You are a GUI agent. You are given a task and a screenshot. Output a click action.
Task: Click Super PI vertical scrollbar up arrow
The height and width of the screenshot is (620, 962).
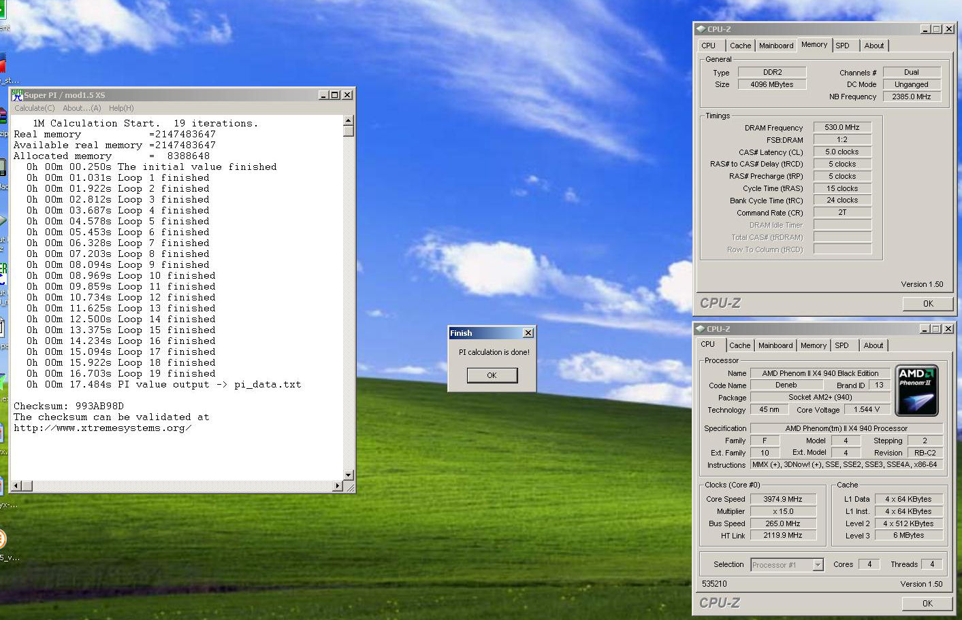[349, 120]
